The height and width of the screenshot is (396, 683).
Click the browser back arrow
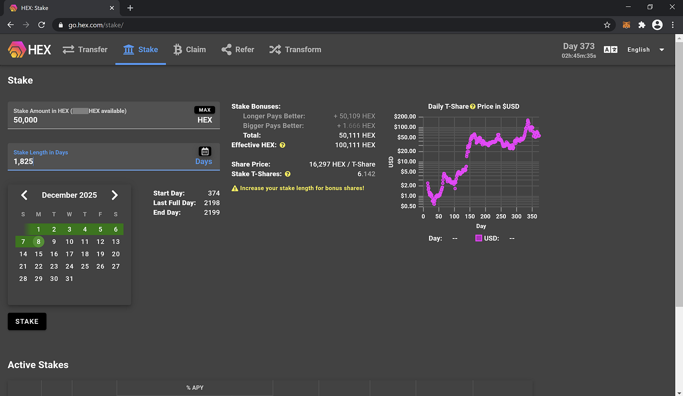click(x=11, y=24)
